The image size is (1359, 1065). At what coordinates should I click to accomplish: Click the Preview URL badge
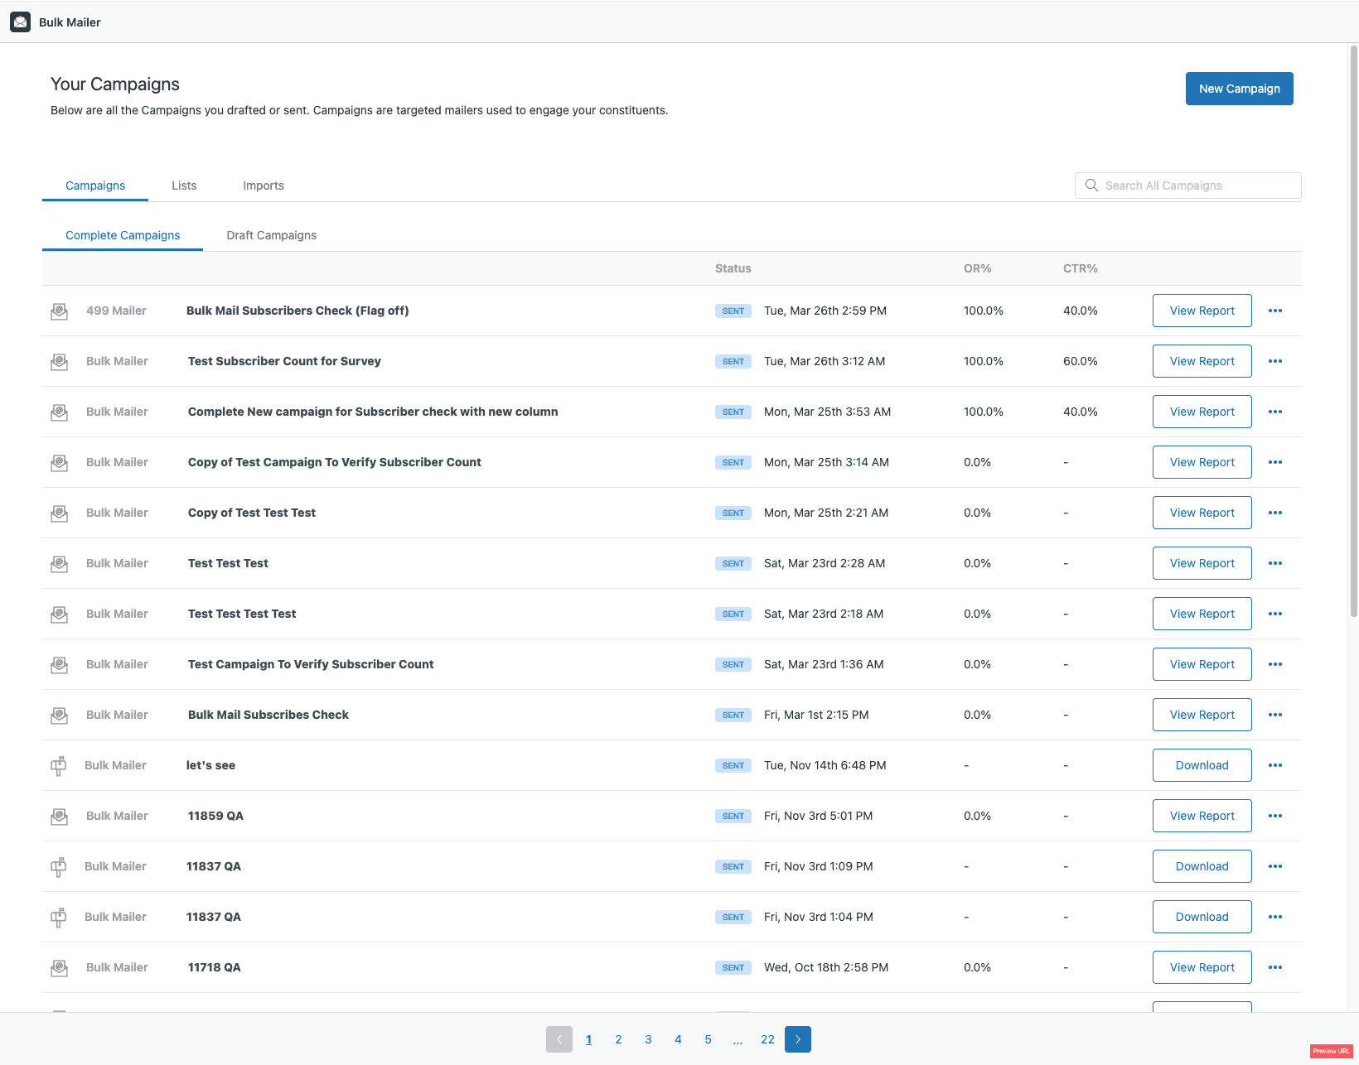tap(1331, 1051)
